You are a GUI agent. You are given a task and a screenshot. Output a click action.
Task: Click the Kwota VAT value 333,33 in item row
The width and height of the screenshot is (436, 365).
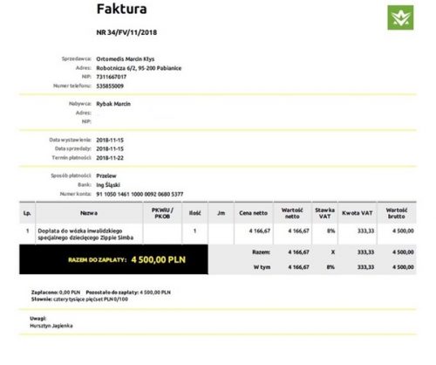coord(365,231)
